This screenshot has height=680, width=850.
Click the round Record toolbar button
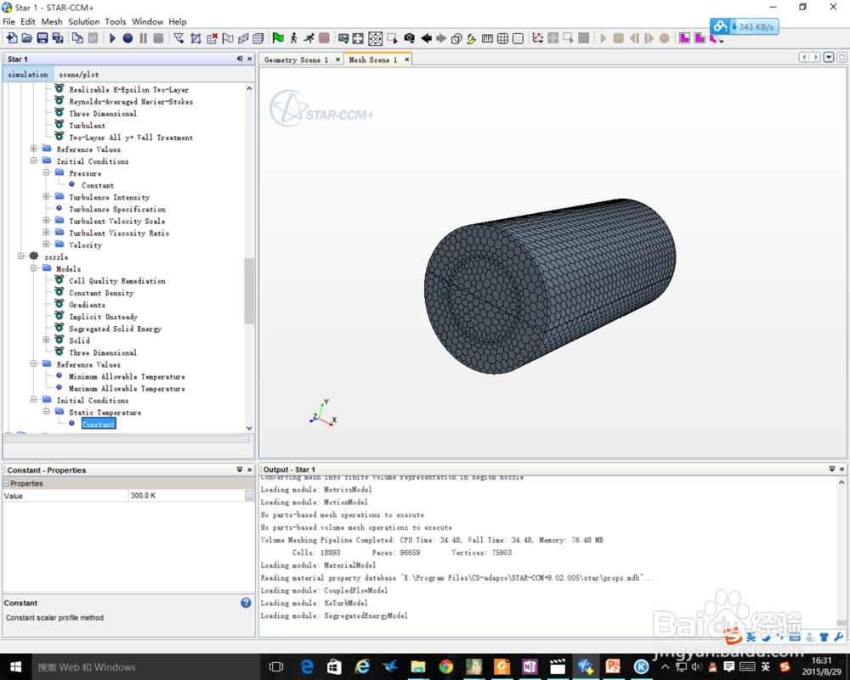click(x=127, y=38)
